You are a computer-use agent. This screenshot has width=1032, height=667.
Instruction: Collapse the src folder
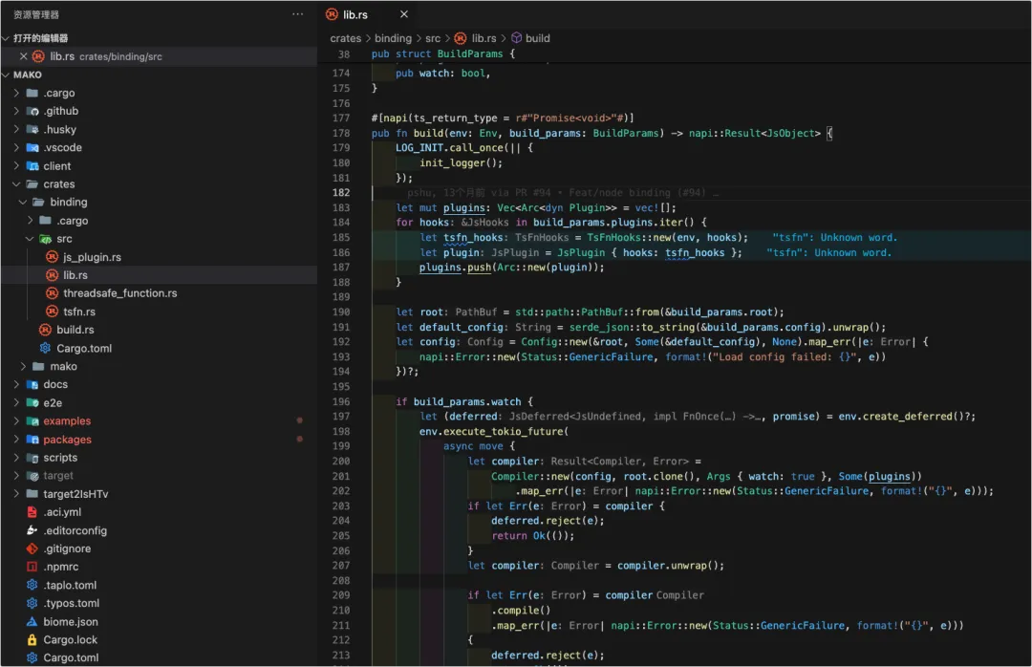(x=30, y=239)
